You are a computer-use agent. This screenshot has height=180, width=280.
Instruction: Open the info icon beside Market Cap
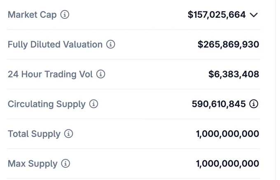click(65, 14)
